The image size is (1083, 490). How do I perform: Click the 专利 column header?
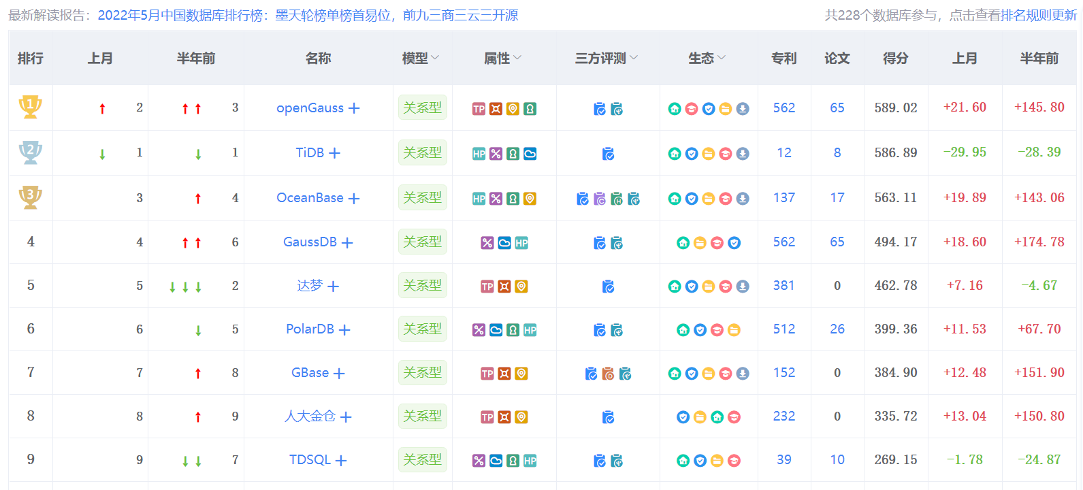point(784,59)
